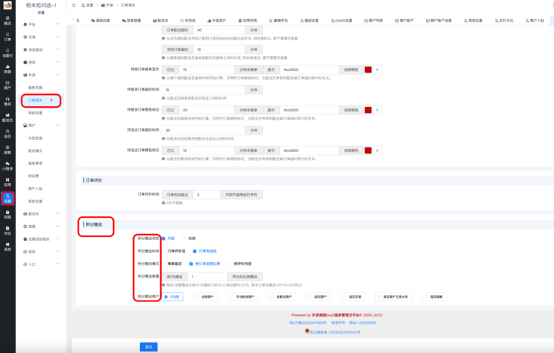Image resolution: width=554 pixels, height=353 pixels.
Task: Switch to the 外卖统计 tab
Action: click(x=223, y=20)
